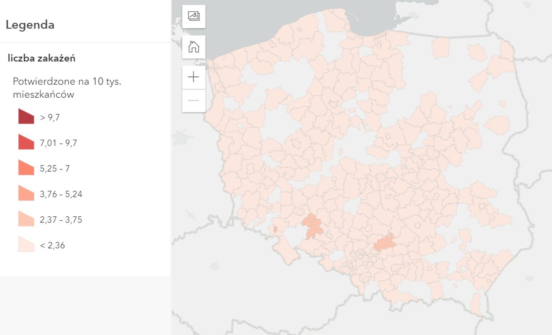Viewport: 552px width, 335px height.
Task: Click the home default extent button
Action: (x=194, y=47)
